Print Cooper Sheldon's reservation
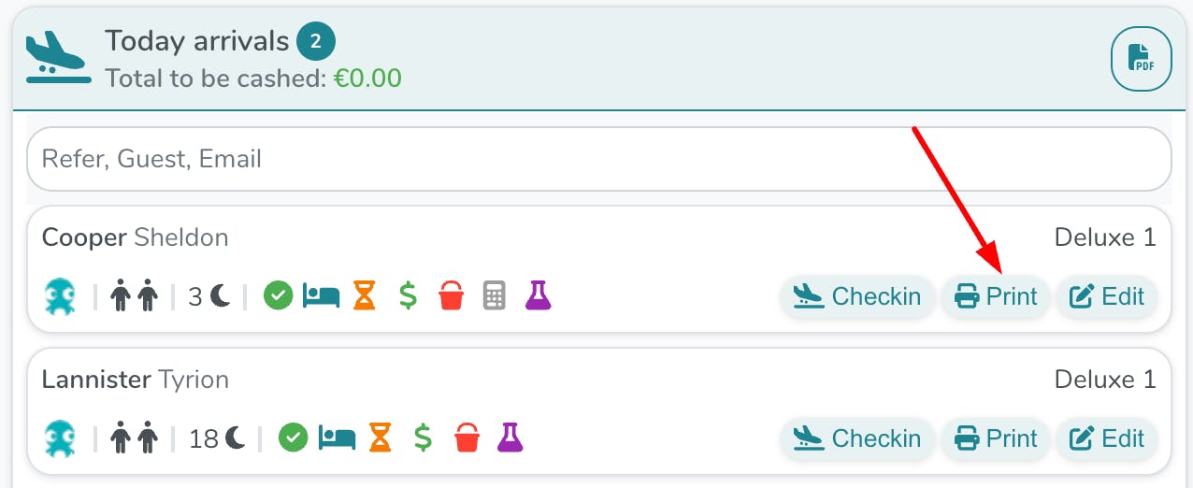 (x=996, y=297)
